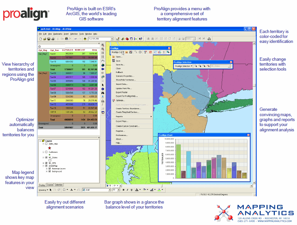Open the ProAlign Selection dropdown menu
This screenshot has height=225, width=297.
tap(183, 66)
